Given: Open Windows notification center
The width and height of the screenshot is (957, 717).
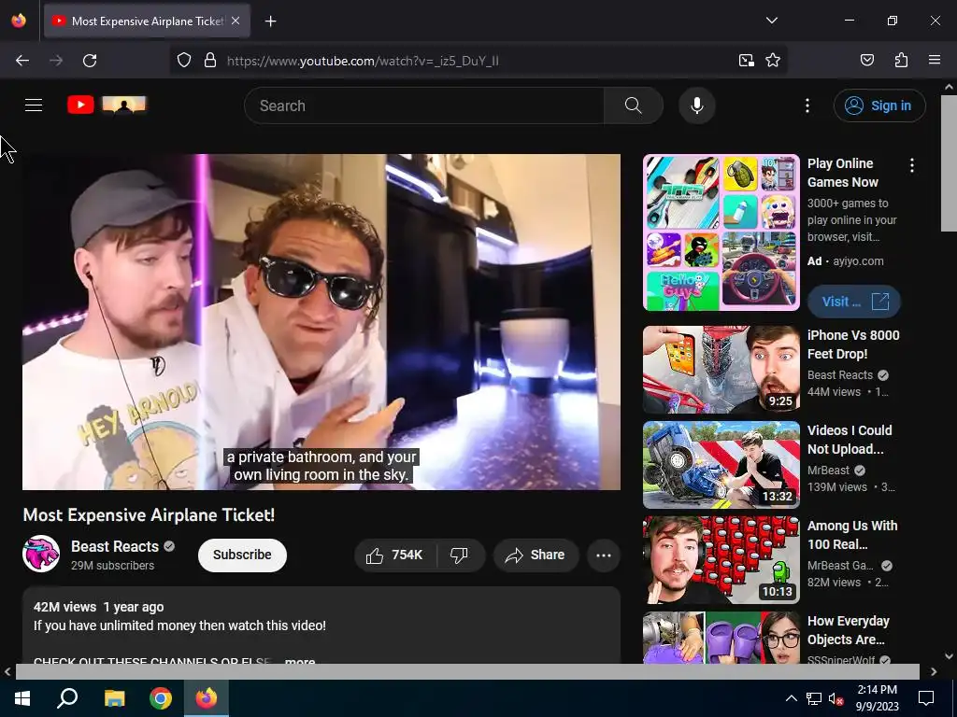Looking at the screenshot, I should pyautogui.click(x=926, y=698).
